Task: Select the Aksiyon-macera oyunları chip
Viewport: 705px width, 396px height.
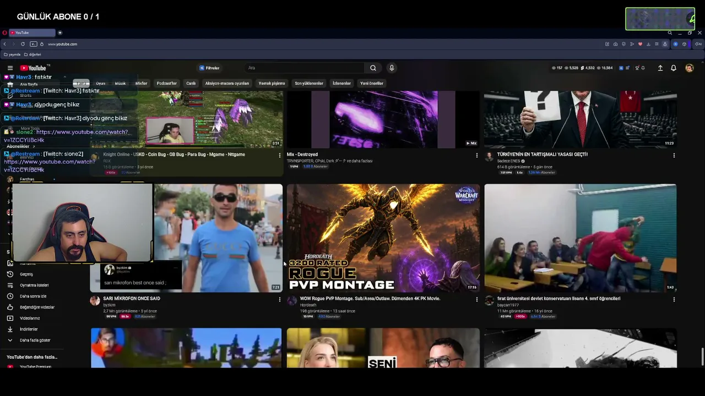Action: tap(227, 84)
